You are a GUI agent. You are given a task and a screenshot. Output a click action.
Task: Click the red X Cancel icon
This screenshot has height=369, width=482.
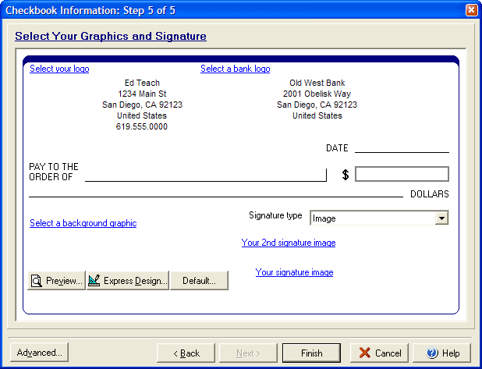coord(364,353)
